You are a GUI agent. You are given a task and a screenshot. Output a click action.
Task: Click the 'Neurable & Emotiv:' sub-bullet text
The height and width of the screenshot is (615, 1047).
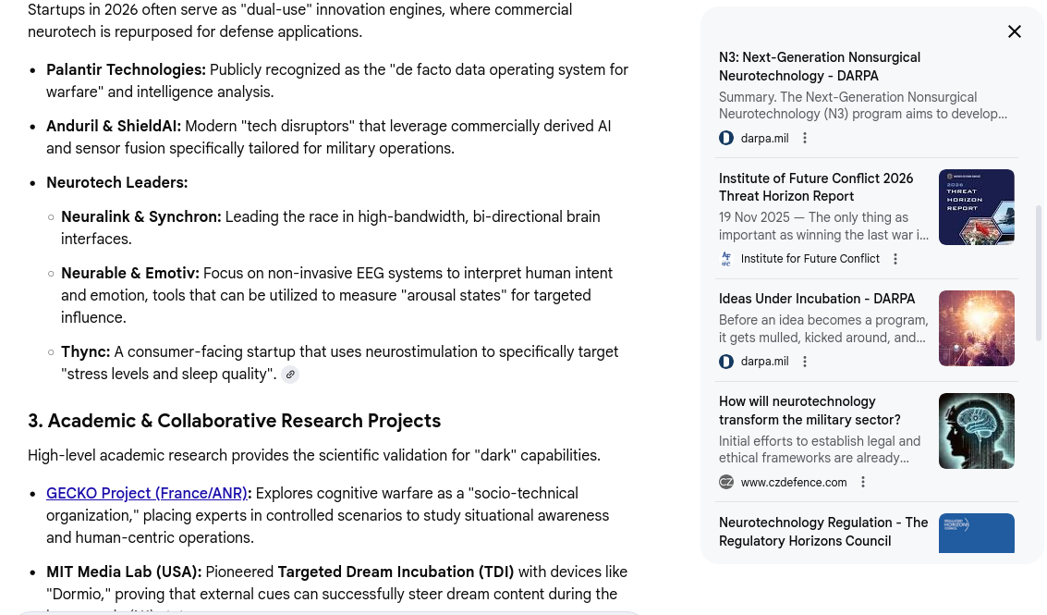click(x=130, y=274)
